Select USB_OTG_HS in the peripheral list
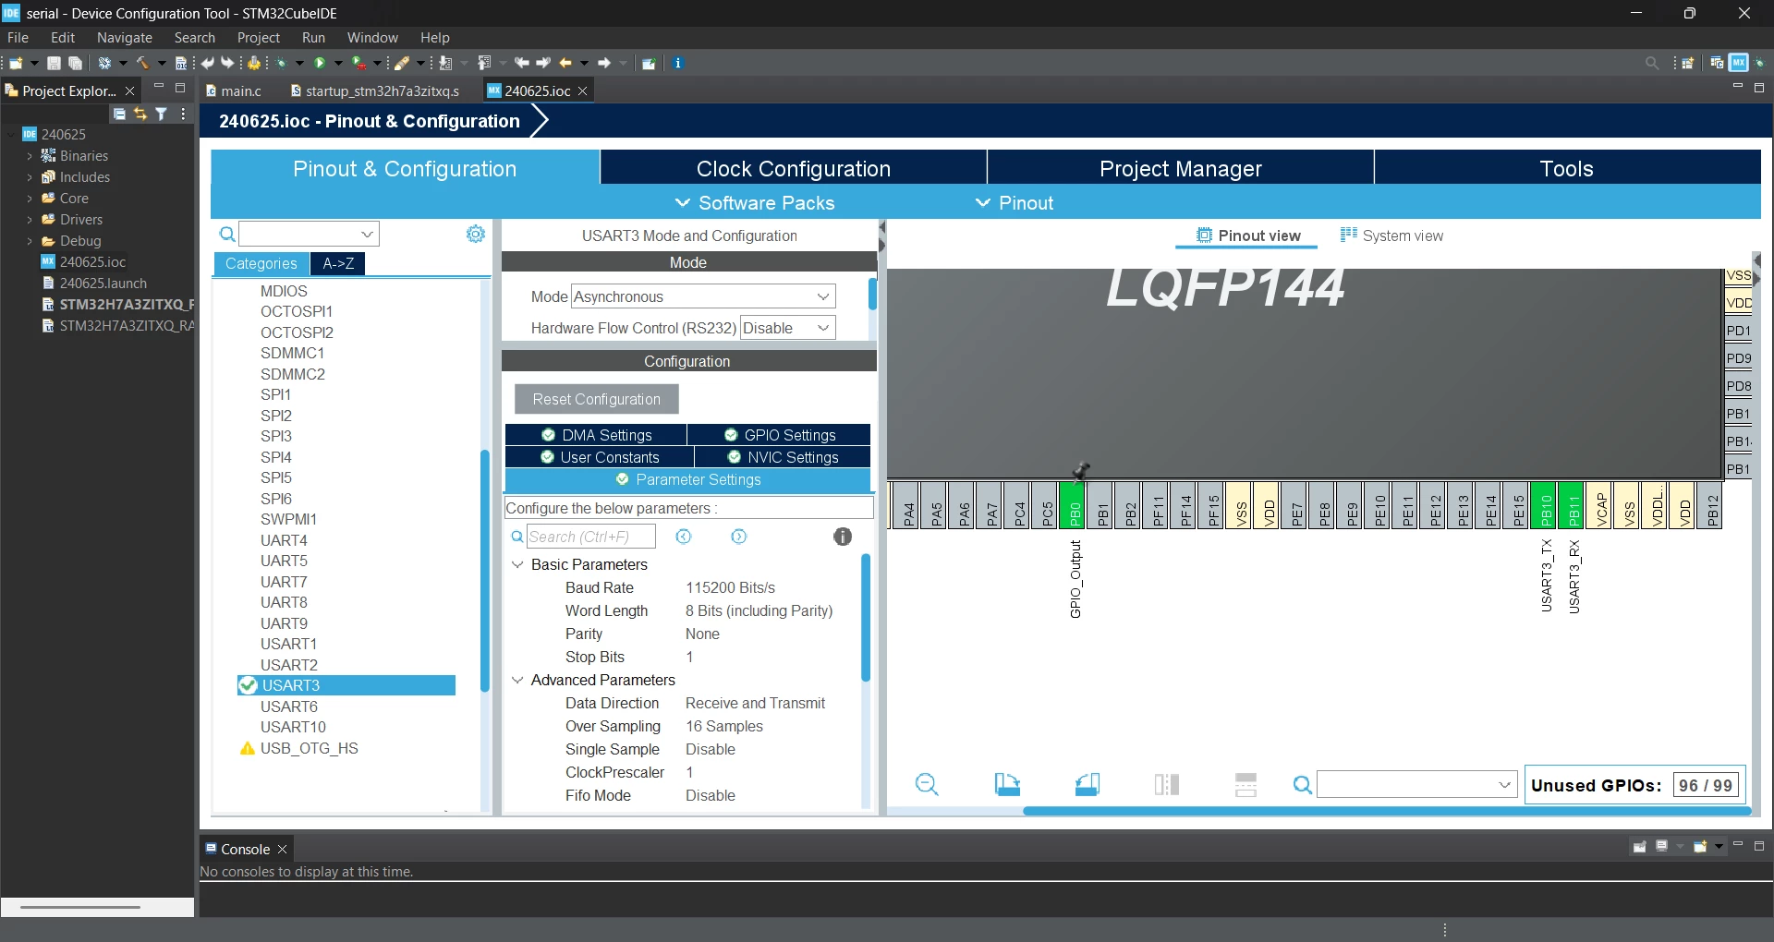The height and width of the screenshot is (942, 1774). [309, 748]
